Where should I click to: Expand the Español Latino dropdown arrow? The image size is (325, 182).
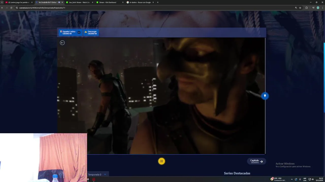click(79, 32)
